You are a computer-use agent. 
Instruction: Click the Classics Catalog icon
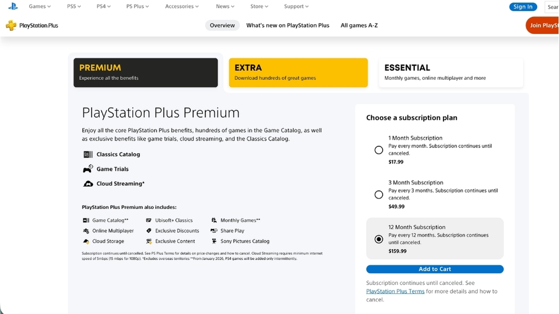tap(88, 154)
